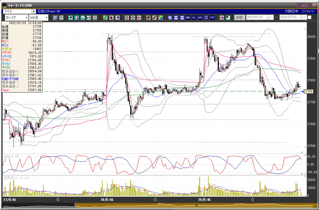Click the teal magnifier number-2 icon

click(76, 17)
